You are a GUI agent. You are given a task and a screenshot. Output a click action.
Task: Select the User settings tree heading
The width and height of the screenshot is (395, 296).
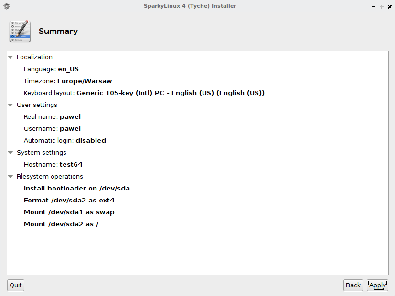pos(37,105)
